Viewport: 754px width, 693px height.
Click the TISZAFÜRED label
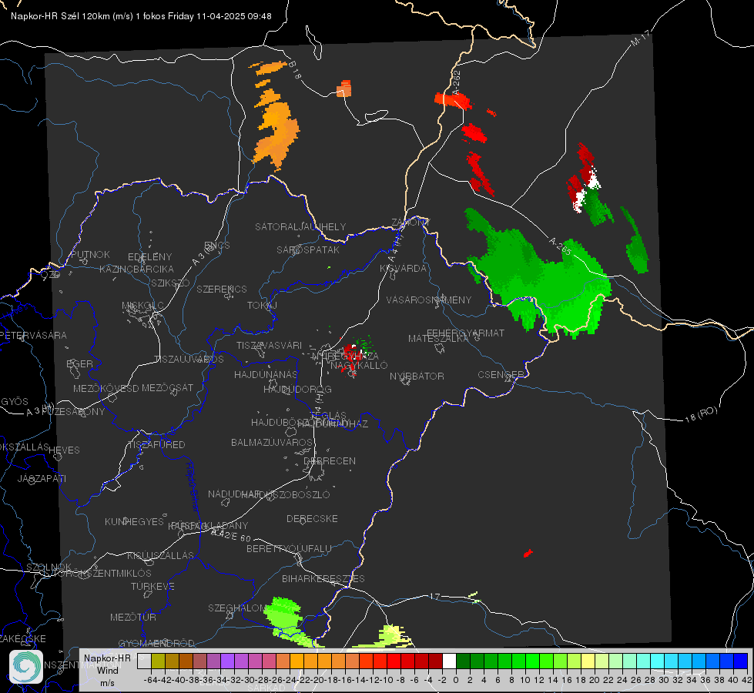click(x=157, y=445)
